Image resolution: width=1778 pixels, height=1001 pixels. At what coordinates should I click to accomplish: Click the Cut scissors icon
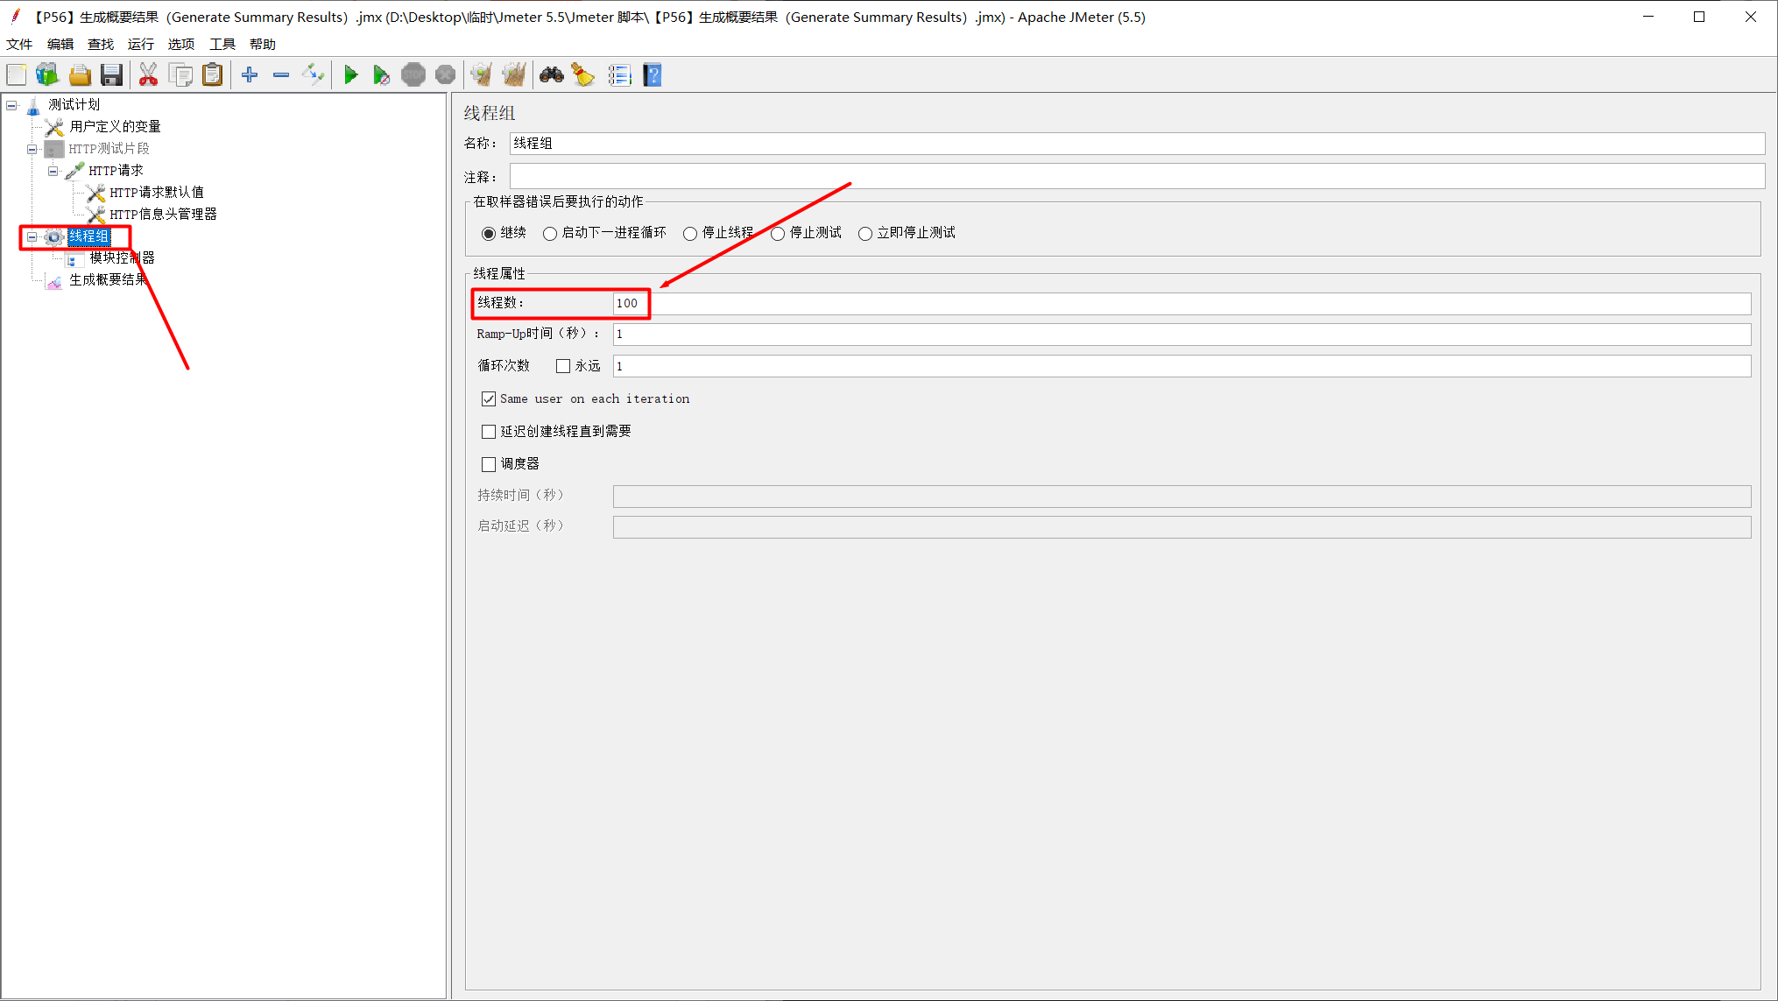[148, 75]
